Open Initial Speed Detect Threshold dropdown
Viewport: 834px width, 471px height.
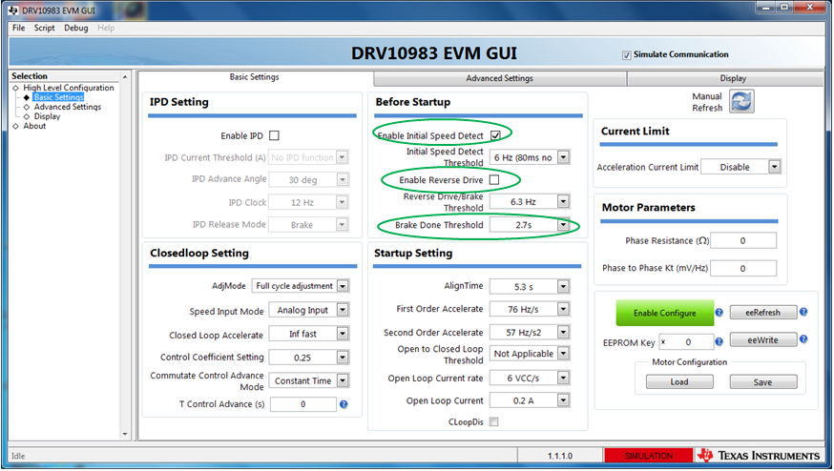click(x=563, y=157)
